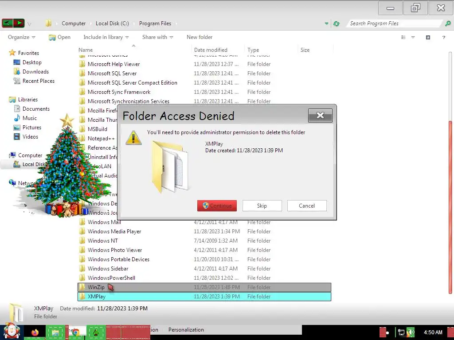
Task: Open the Videos library
Action: (30, 136)
